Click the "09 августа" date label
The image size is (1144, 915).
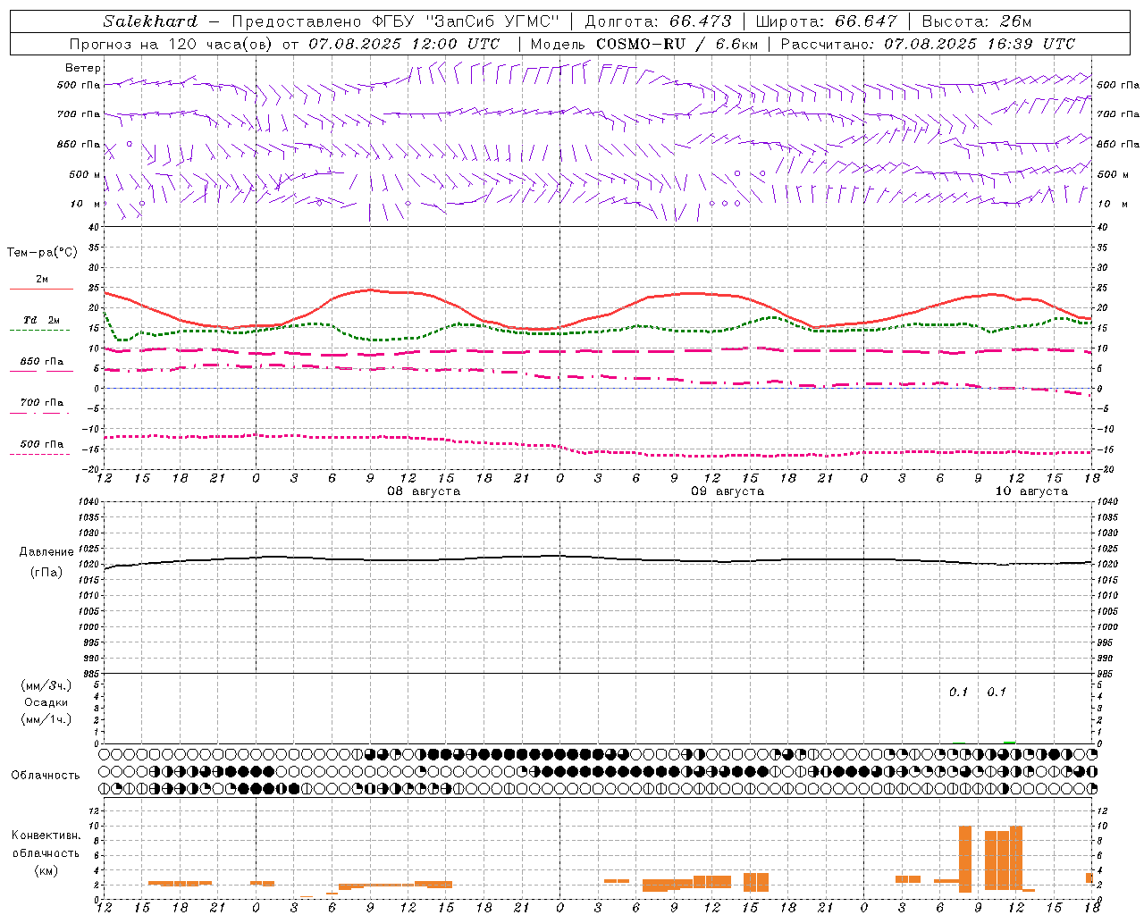tap(728, 491)
